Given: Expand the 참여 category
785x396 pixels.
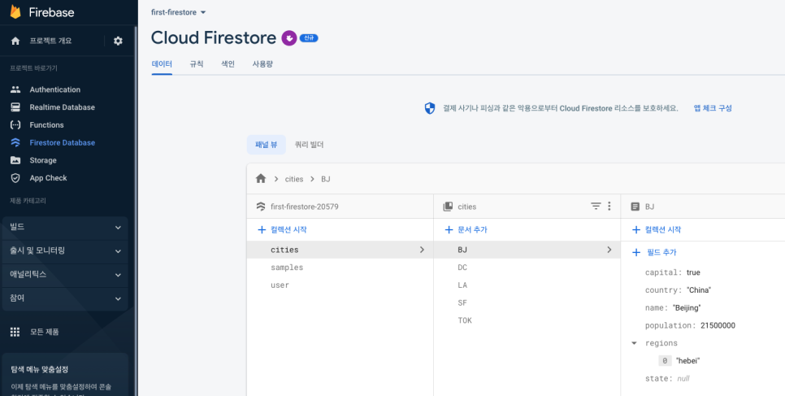Looking at the screenshot, I should (x=65, y=298).
